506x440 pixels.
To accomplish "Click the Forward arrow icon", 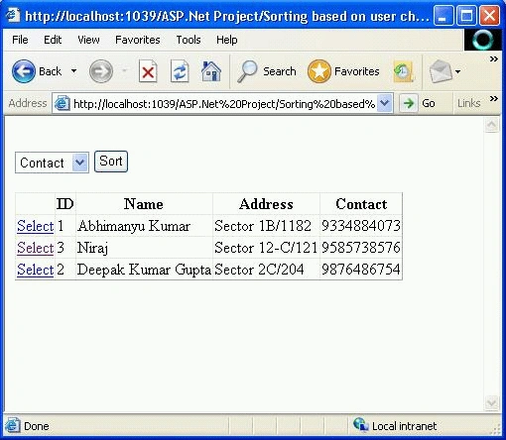I will (101, 71).
